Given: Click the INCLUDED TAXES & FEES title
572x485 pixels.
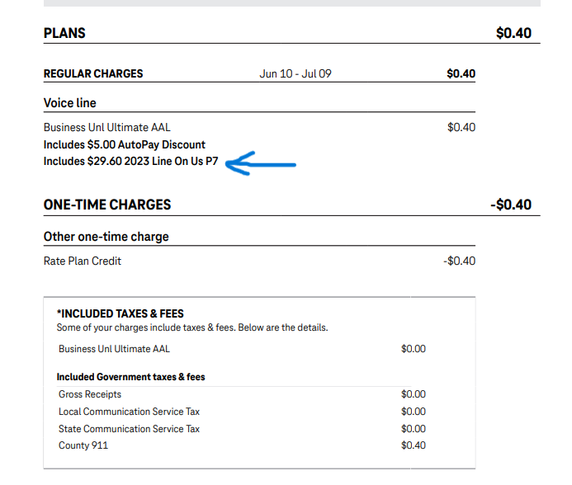Looking at the screenshot, I should (x=121, y=313).
